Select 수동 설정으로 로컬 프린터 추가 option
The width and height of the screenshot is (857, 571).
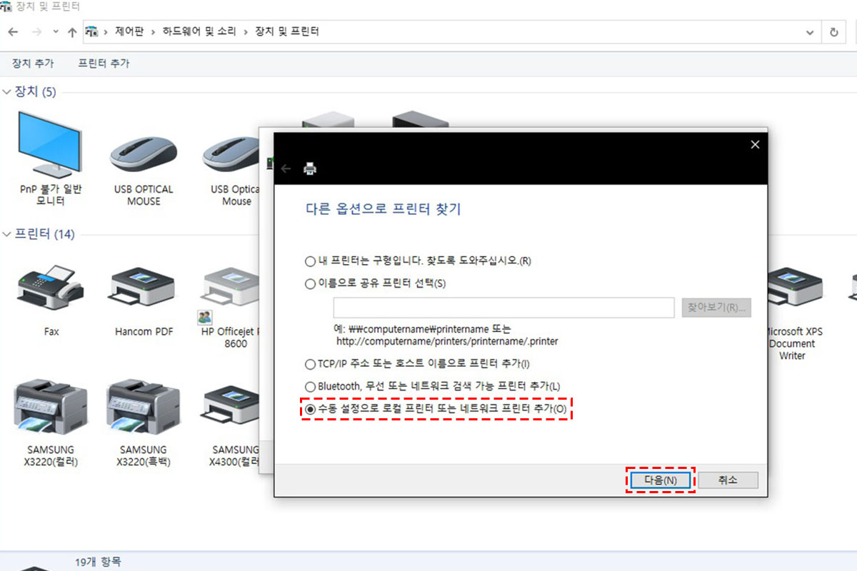(x=310, y=409)
